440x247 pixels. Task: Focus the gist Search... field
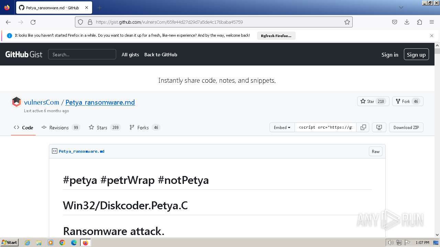[x=82, y=54]
